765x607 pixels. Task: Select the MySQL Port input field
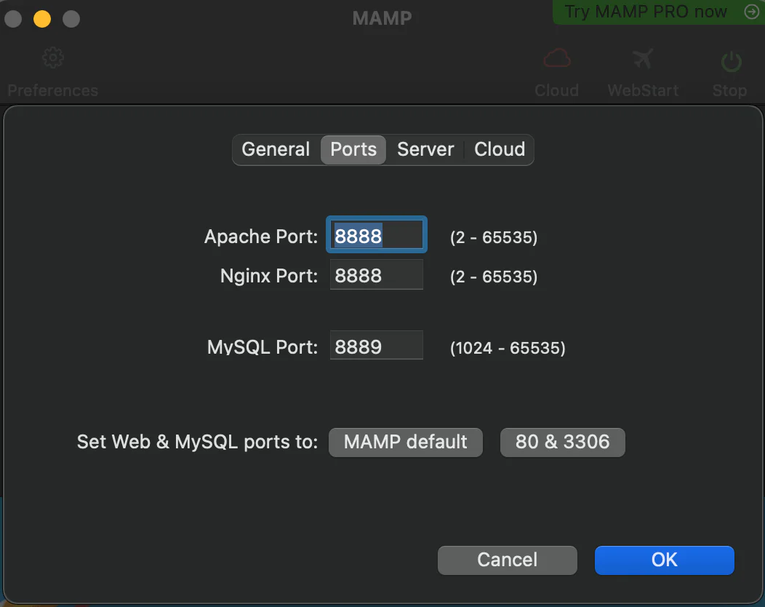click(376, 346)
